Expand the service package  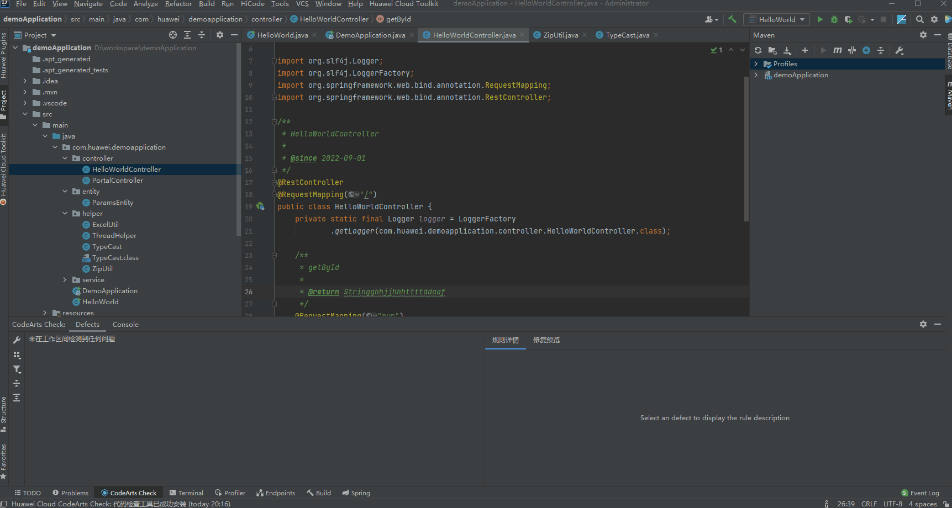pyautogui.click(x=65, y=280)
